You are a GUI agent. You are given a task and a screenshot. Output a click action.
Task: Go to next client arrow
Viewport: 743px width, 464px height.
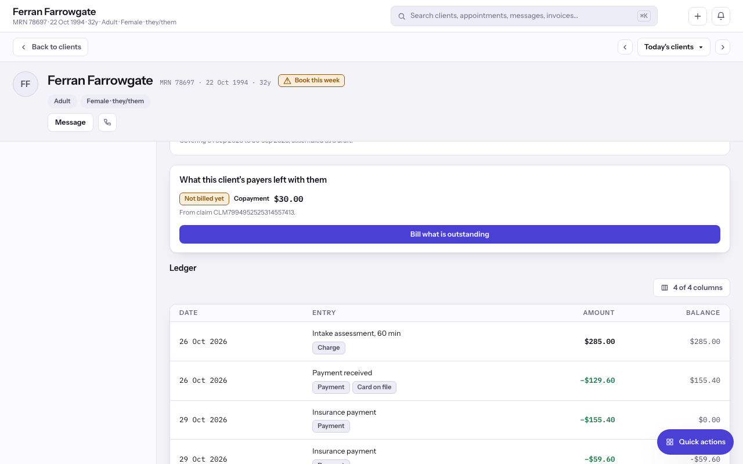723,47
